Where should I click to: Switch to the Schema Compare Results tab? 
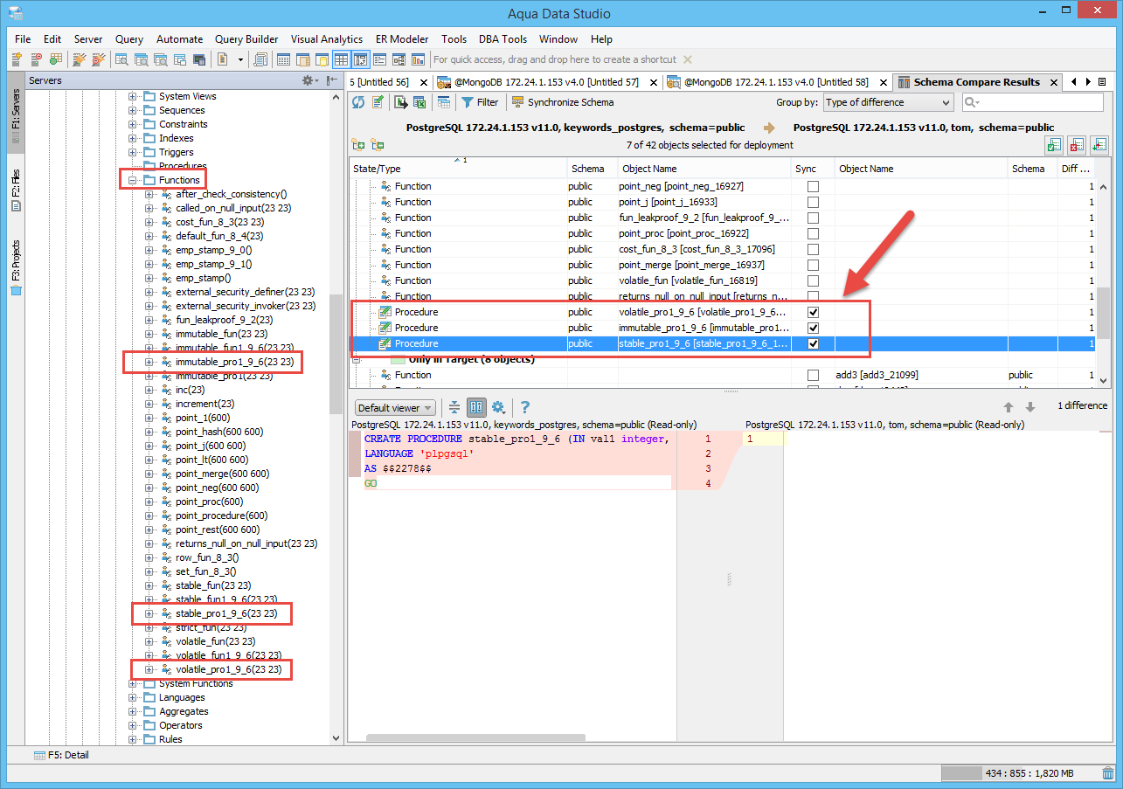(x=977, y=82)
